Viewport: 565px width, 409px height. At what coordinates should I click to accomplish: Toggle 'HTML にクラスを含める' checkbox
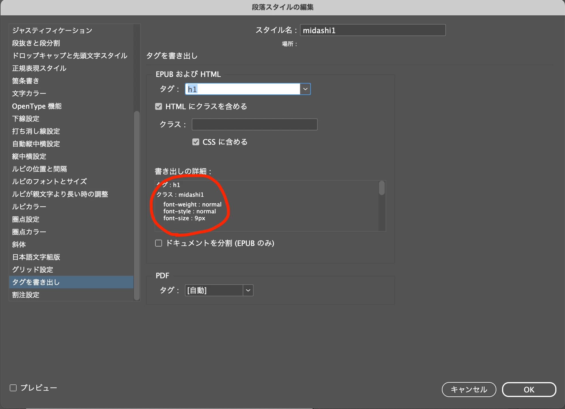pyautogui.click(x=159, y=107)
